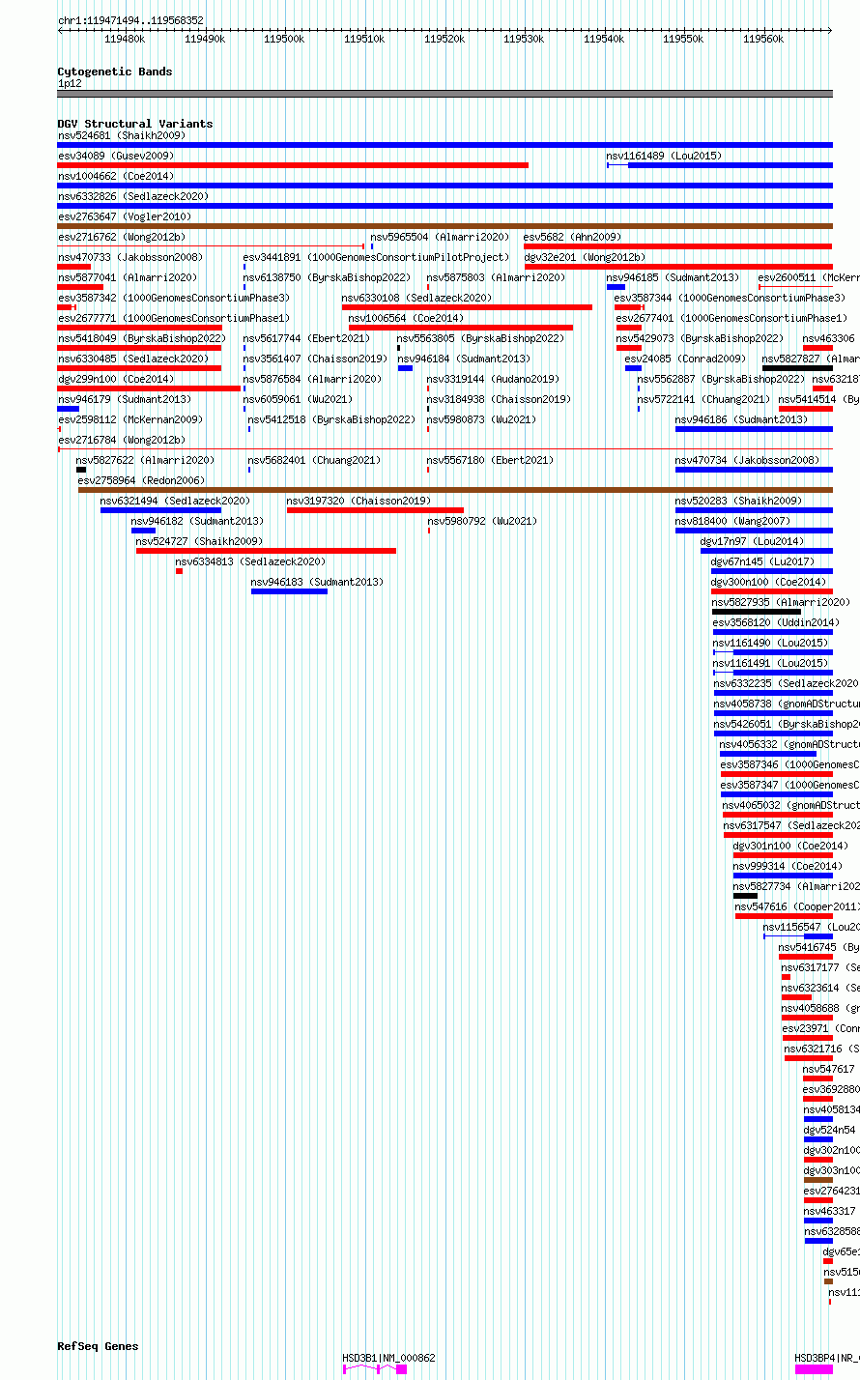Select esv2758964 (Redon2006) label
This screenshot has width=860, height=1380.
142,480
